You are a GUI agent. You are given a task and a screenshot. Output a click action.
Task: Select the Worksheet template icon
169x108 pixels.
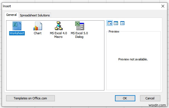click(x=17, y=26)
